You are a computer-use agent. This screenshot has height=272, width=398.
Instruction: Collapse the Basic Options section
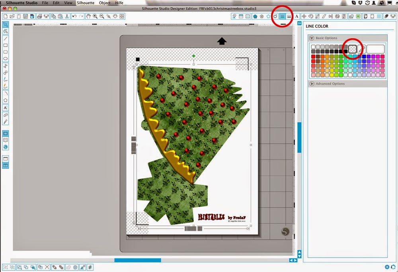point(312,38)
